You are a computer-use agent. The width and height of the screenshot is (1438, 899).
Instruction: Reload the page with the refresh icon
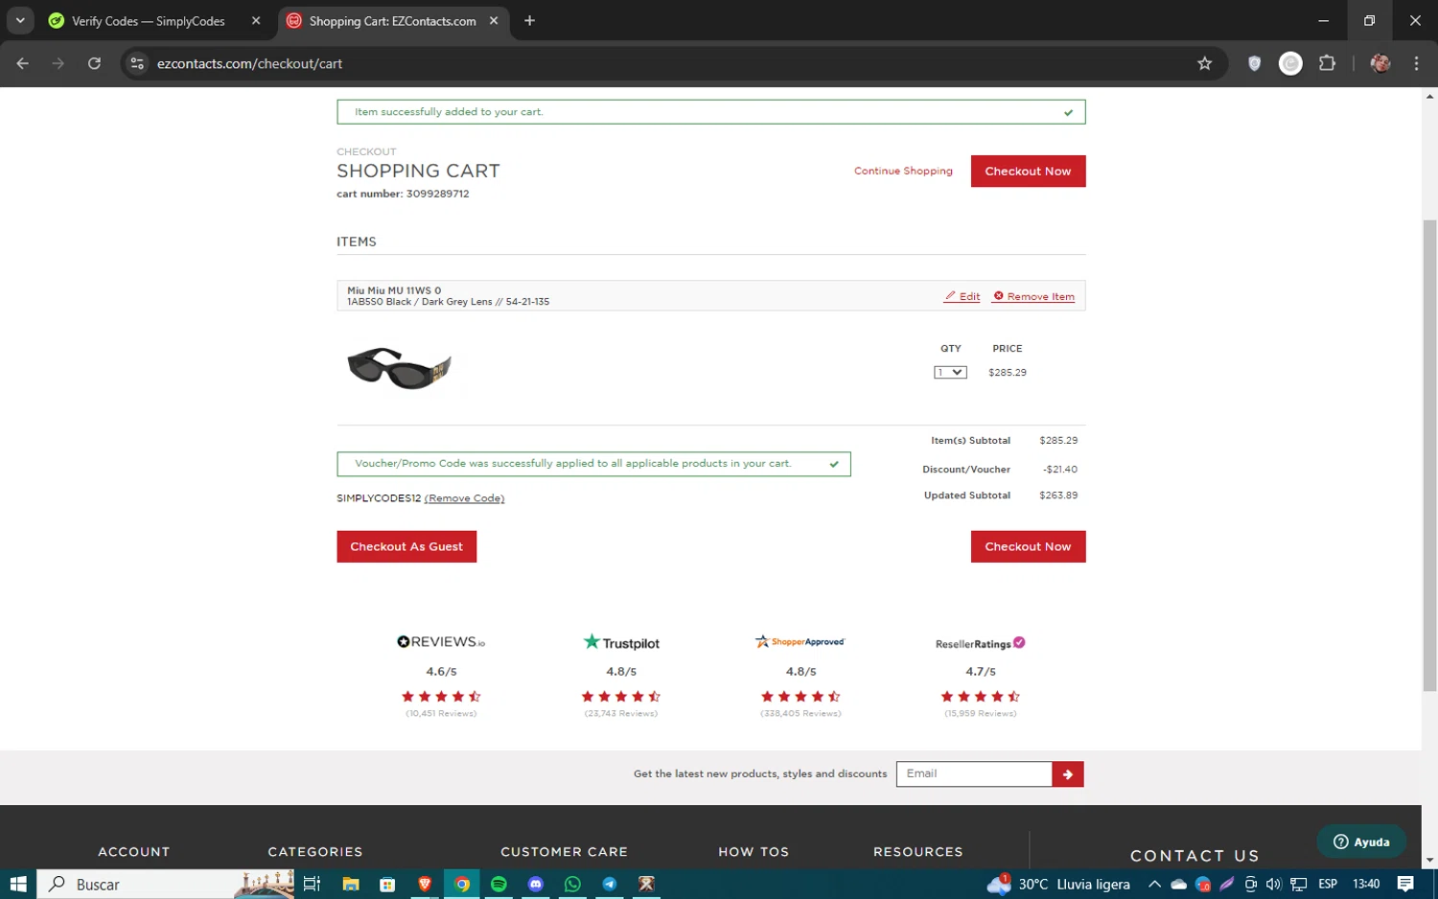point(94,63)
